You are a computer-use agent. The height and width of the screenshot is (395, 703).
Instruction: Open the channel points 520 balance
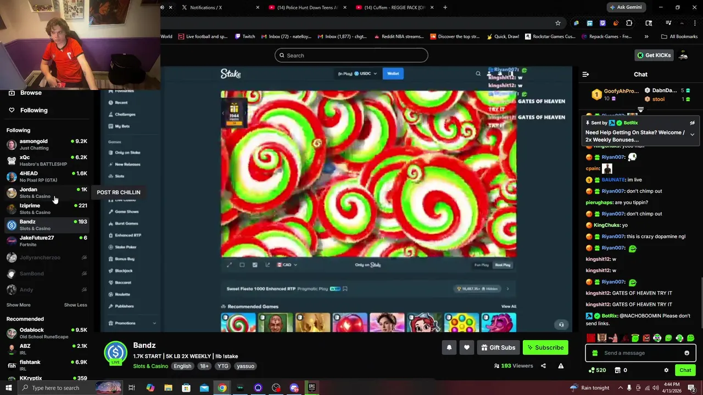[x=597, y=370]
